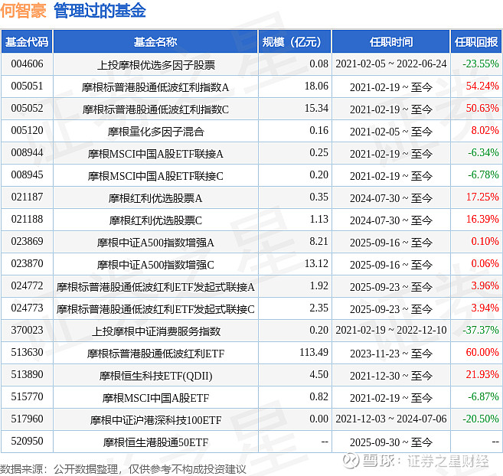503x476 pixels.
Task: Select fund code 004606
Action: 27,64
